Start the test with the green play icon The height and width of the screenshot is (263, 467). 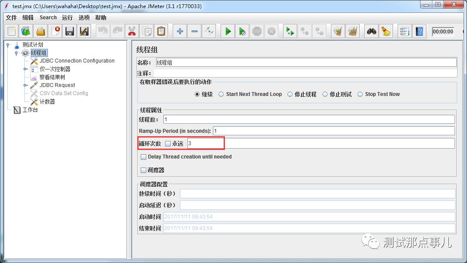click(228, 31)
